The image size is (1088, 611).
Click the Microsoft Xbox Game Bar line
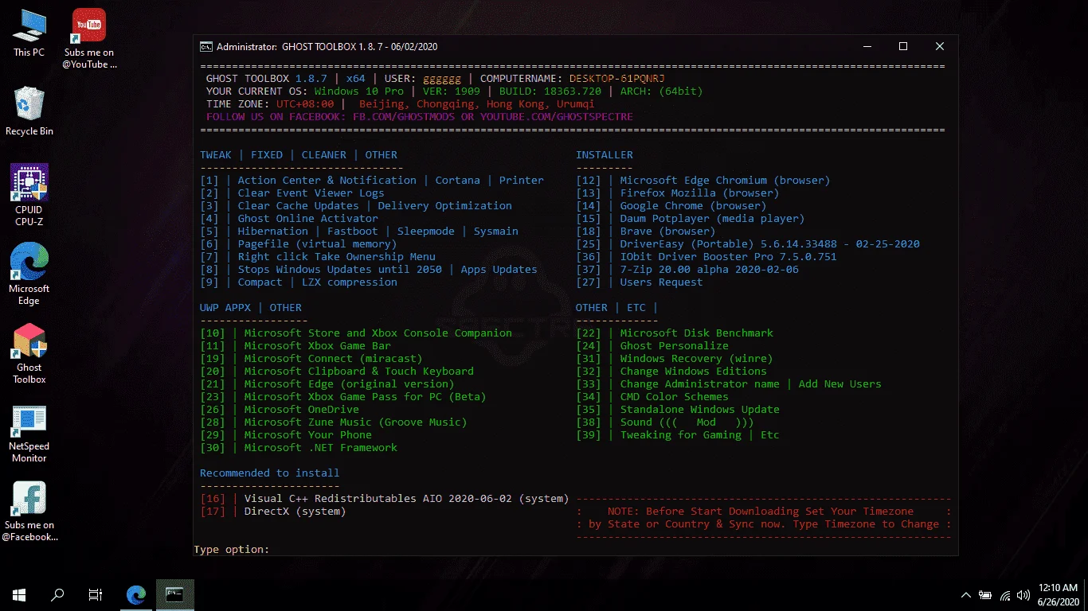point(295,346)
